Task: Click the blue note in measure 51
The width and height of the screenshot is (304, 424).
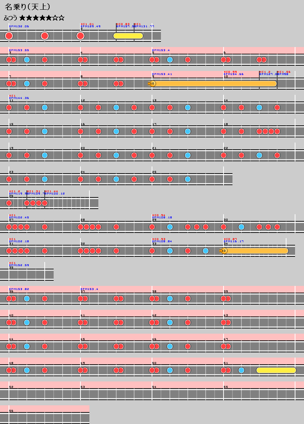Action: [x=241, y=370]
